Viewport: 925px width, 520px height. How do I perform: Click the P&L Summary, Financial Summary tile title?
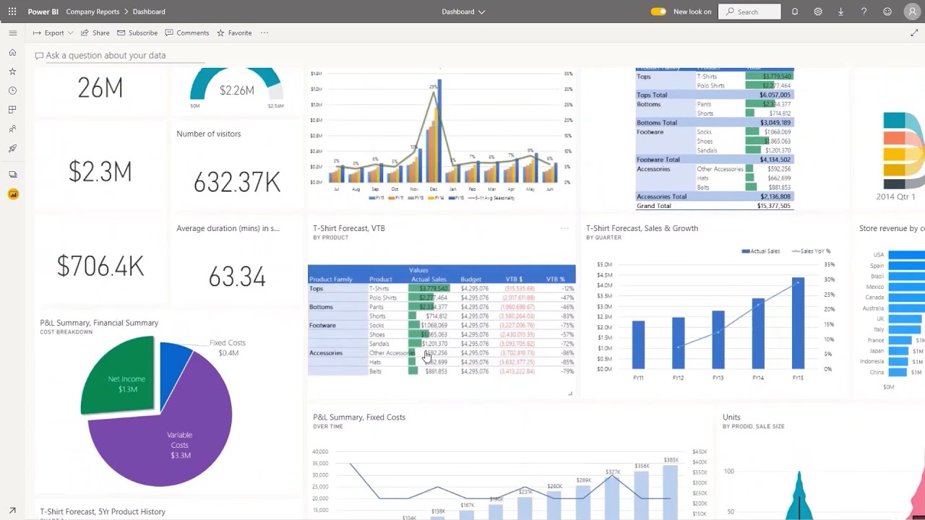point(99,323)
